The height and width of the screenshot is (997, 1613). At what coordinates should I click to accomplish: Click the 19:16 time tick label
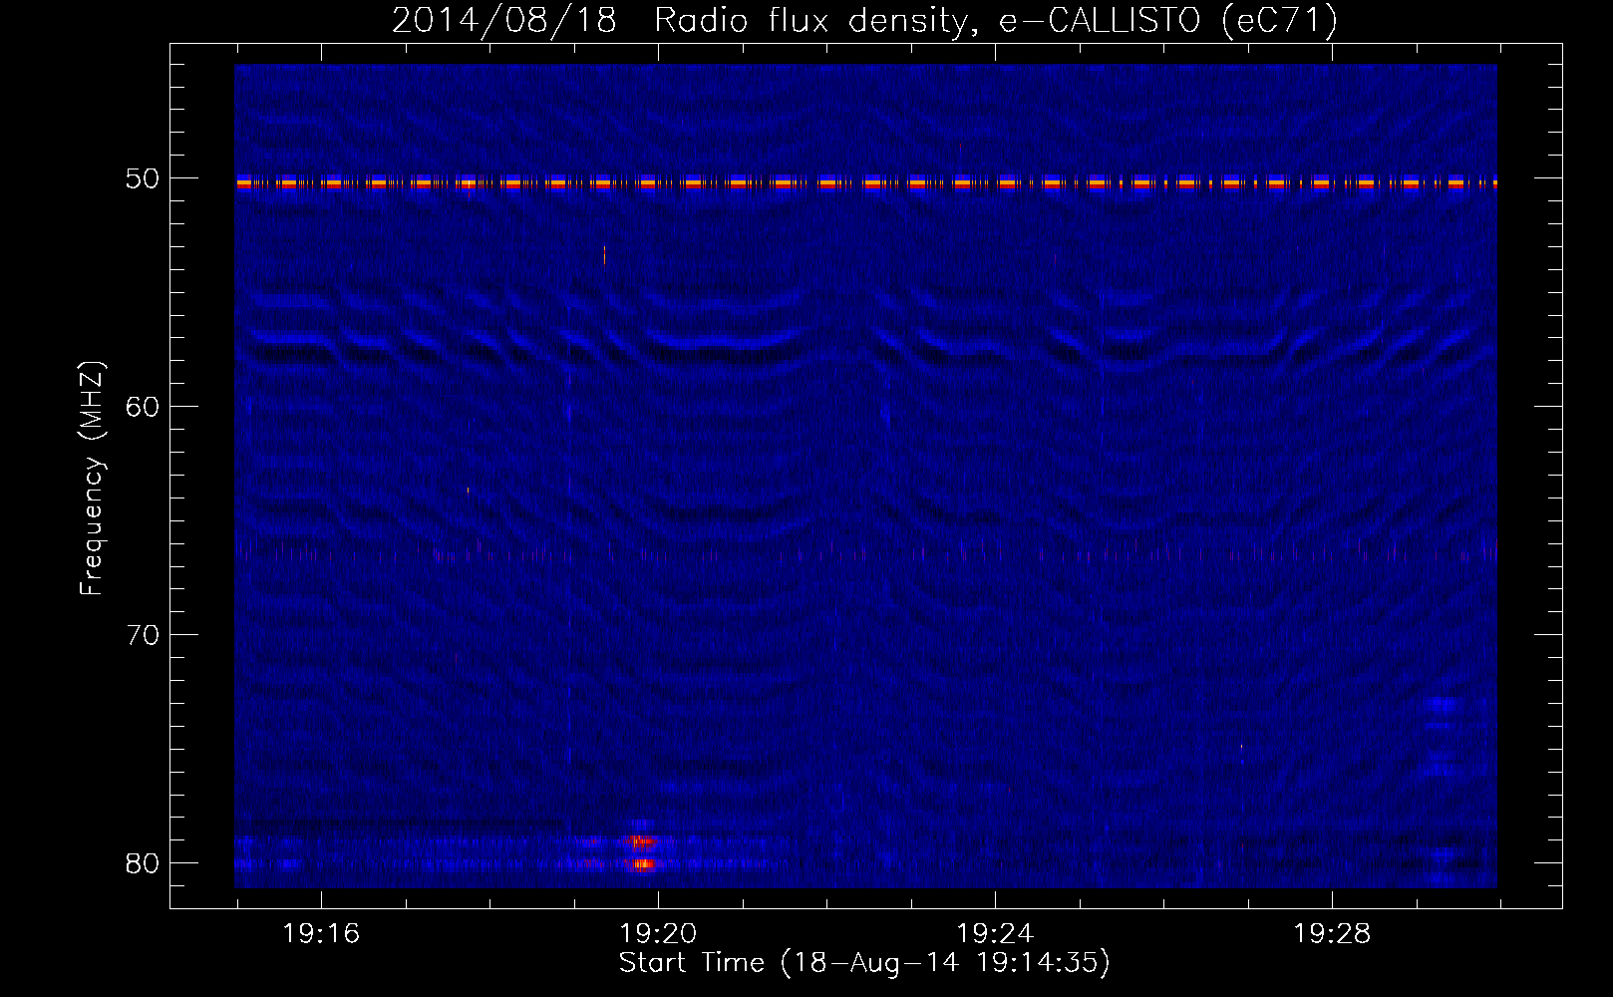tap(321, 934)
